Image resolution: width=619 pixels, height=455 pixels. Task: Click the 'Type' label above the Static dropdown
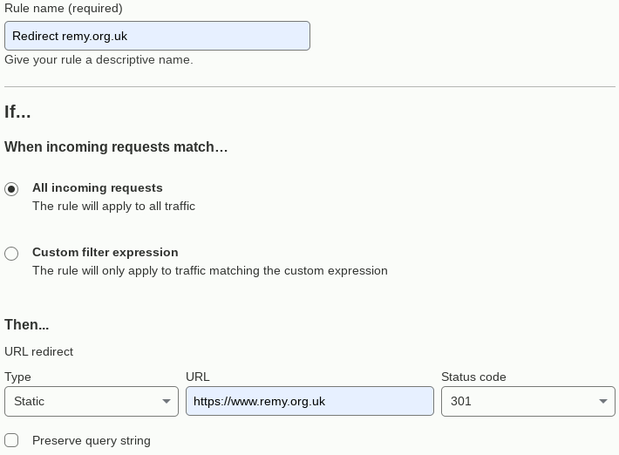pos(17,377)
